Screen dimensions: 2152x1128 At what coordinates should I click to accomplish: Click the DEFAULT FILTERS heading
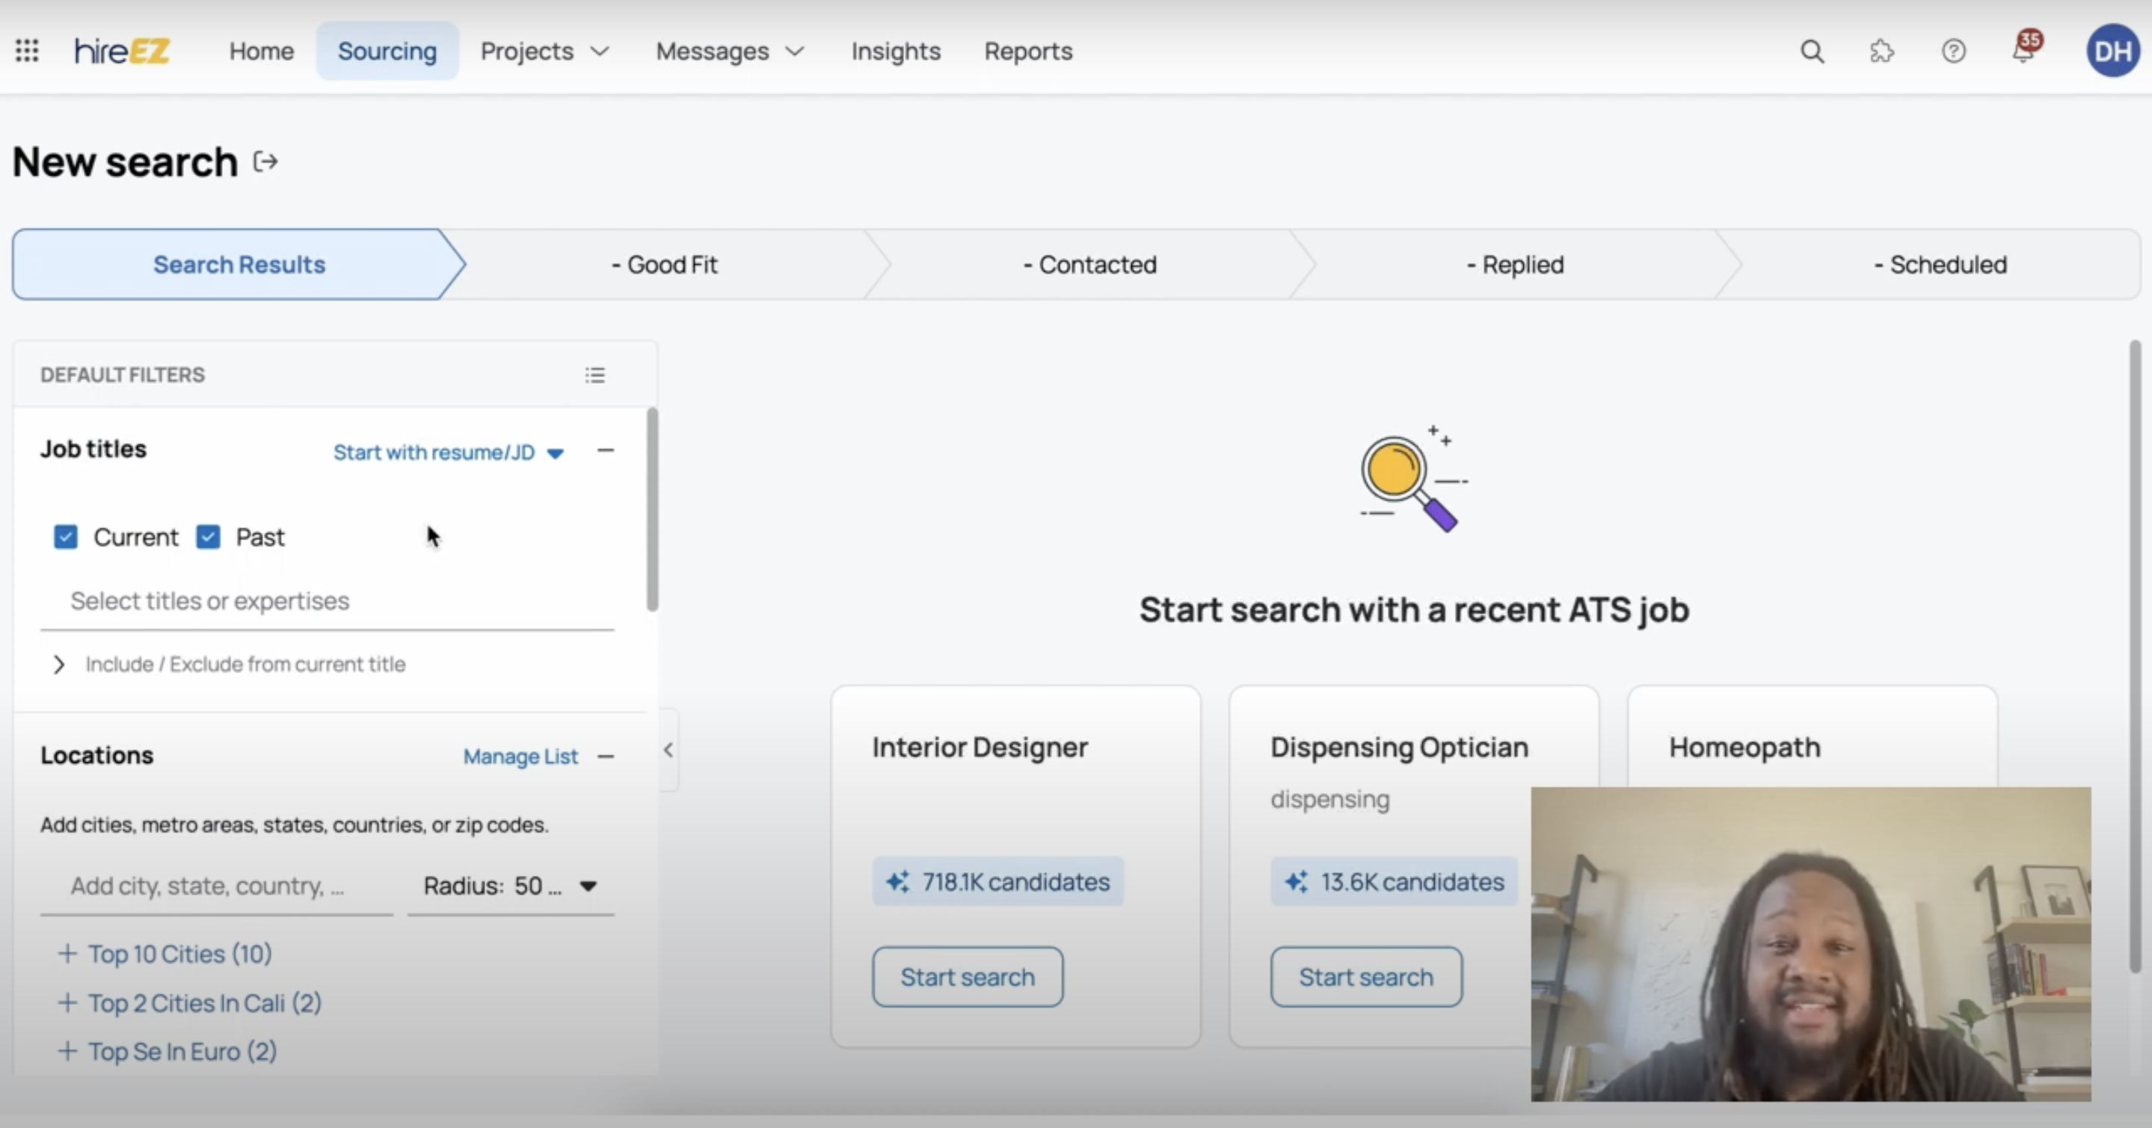point(122,376)
